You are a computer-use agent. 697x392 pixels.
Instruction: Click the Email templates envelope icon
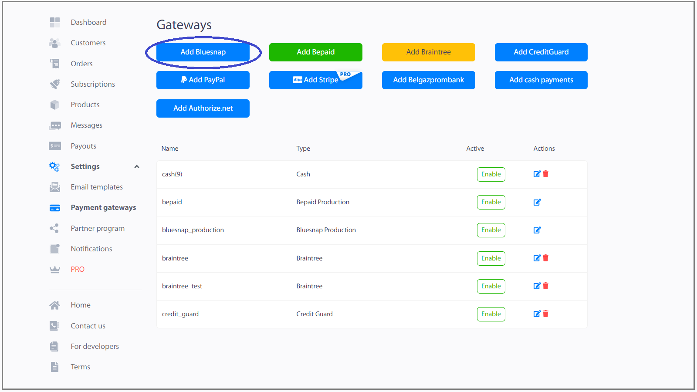(x=55, y=187)
